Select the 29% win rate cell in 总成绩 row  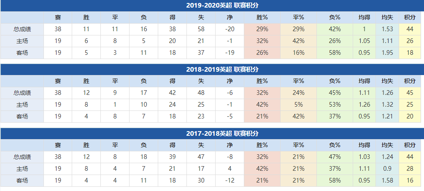coord(262,29)
